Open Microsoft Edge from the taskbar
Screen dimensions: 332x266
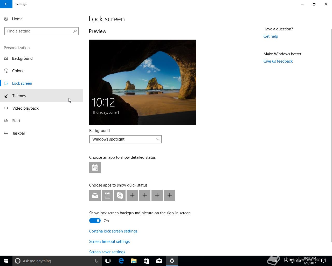pyautogui.click(x=121, y=261)
